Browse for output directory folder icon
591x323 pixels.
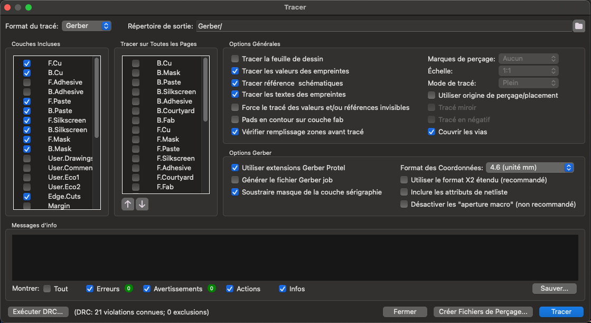coord(578,26)
